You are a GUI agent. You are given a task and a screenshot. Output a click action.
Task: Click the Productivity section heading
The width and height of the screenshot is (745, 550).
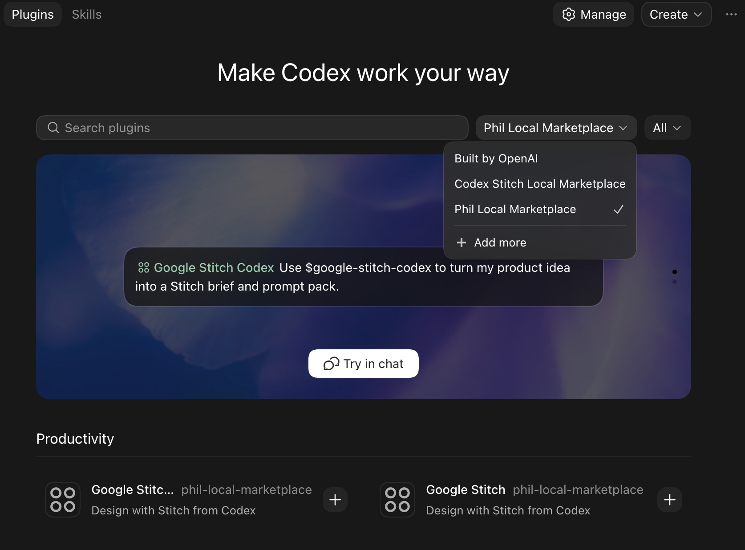tap(75, 439)
